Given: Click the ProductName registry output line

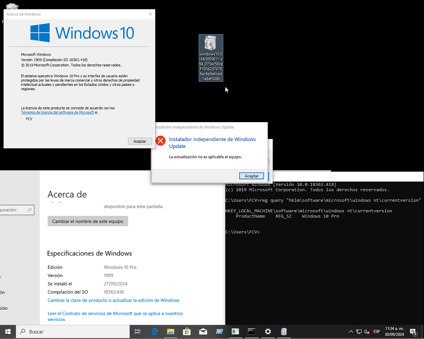Looking at the screenshot, I should click(x=287, y=216).
